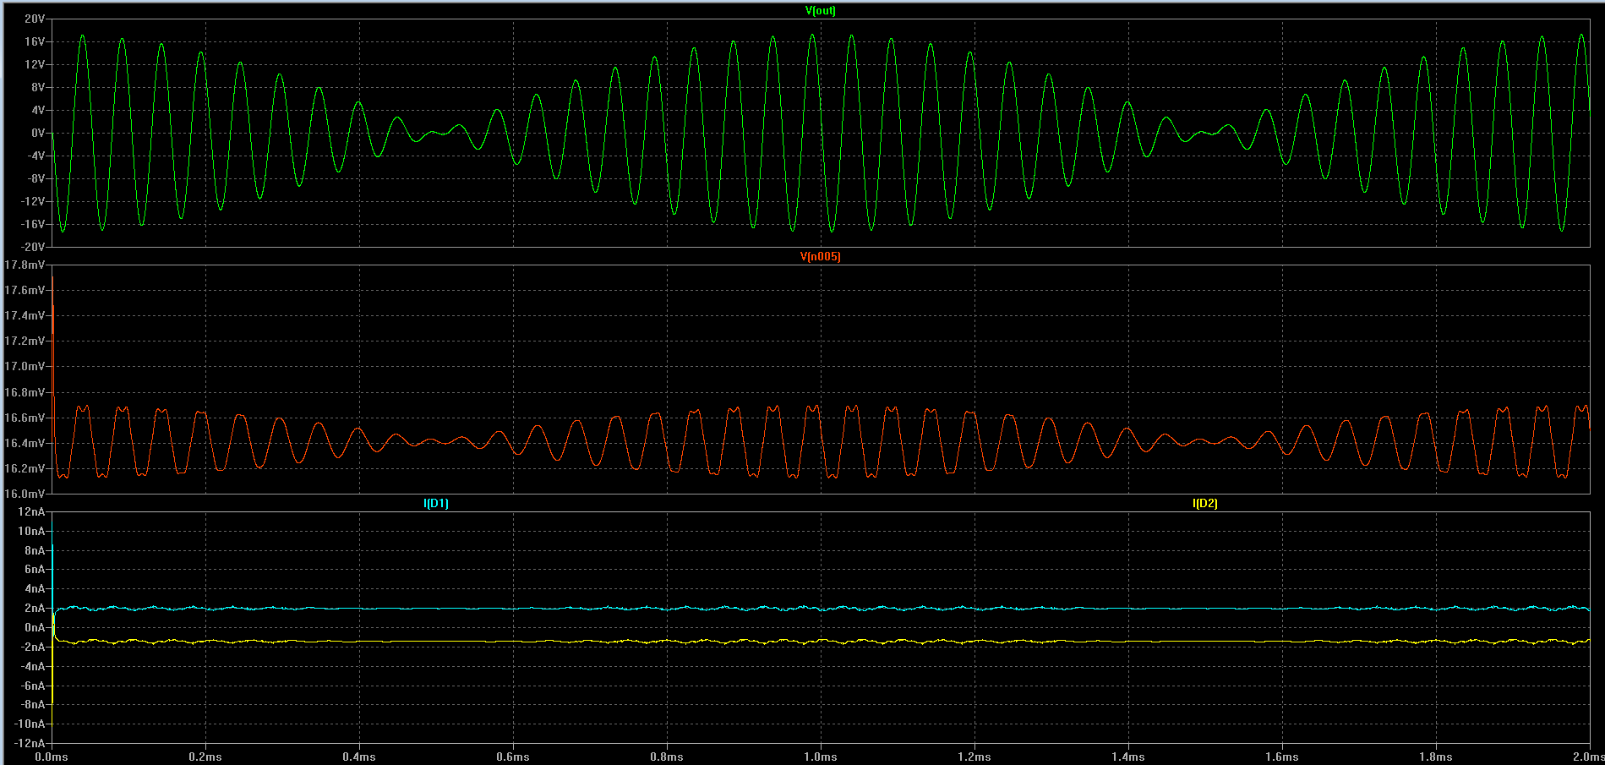Click the -12V axis label
Viewport: 1605px width, 765px height.
pos(33,201)
